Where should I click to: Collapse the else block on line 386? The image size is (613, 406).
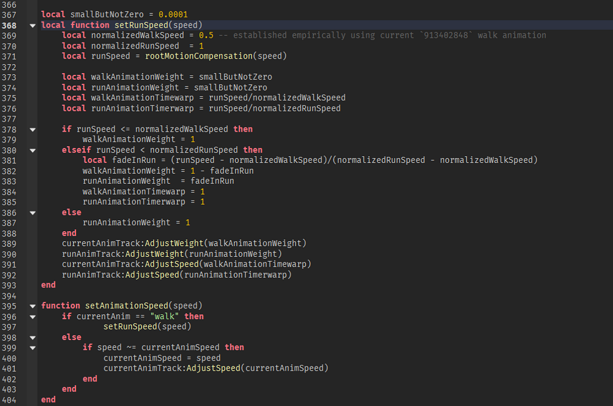(32, 212)
